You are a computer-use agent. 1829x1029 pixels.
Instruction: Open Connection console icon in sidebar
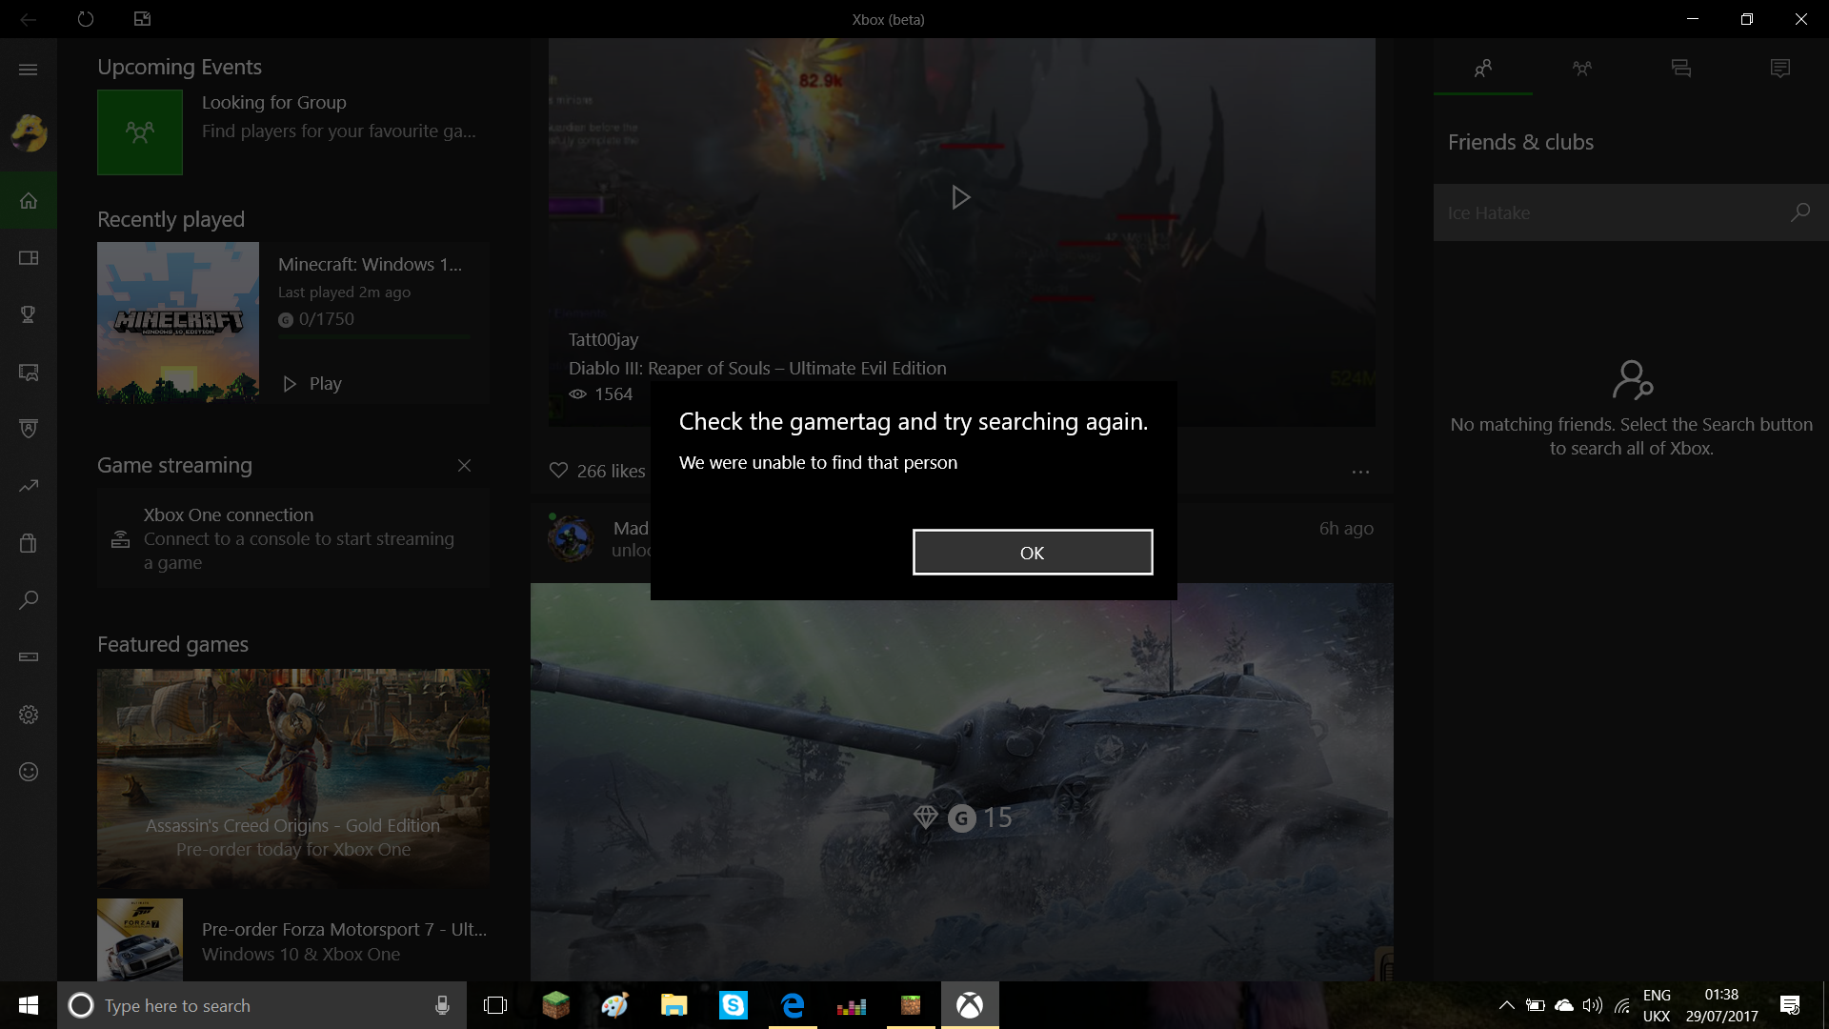click(29, 657)
